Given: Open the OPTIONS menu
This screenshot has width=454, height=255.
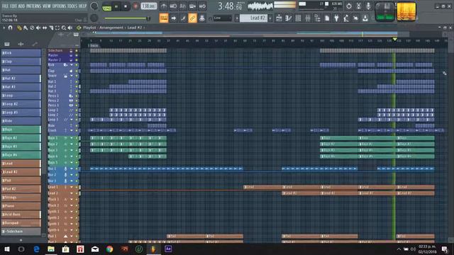Looking at the screenshot, I should point(60,6).
